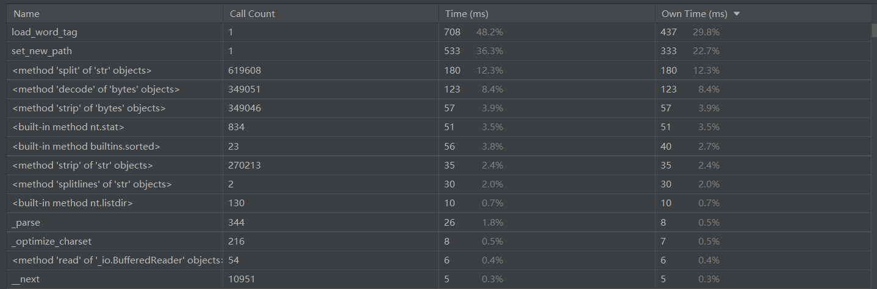Select the __next function row

point(438,279)
